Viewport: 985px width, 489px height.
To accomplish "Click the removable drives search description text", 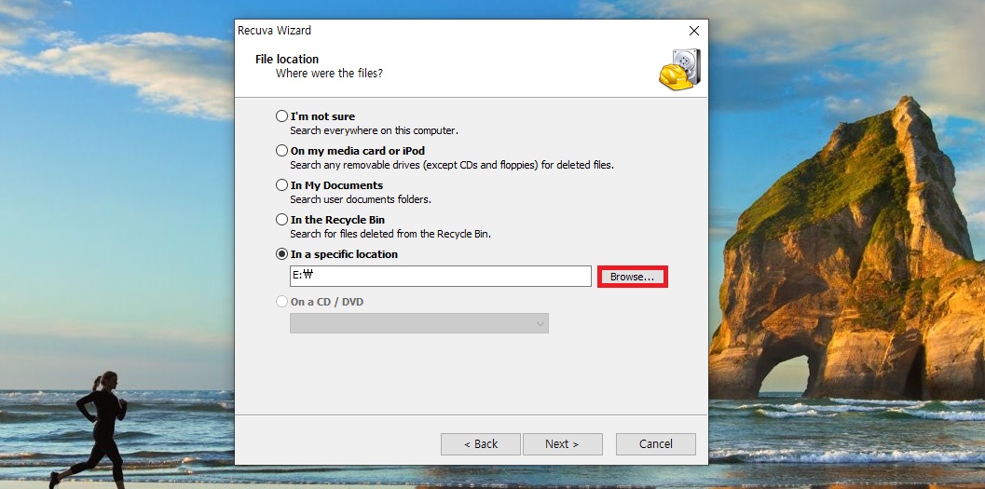I will click(452, 165).
